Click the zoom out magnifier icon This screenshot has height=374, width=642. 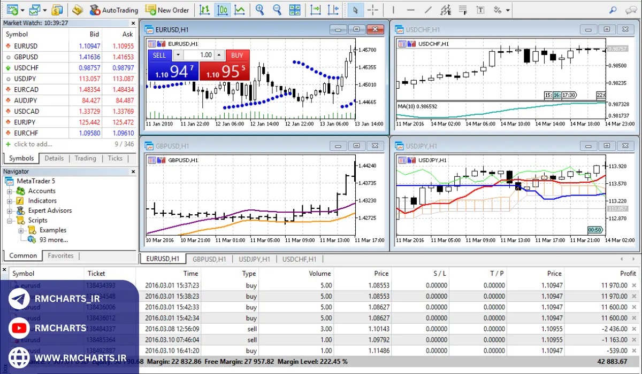pyautogui.click(x=277, y=10)
